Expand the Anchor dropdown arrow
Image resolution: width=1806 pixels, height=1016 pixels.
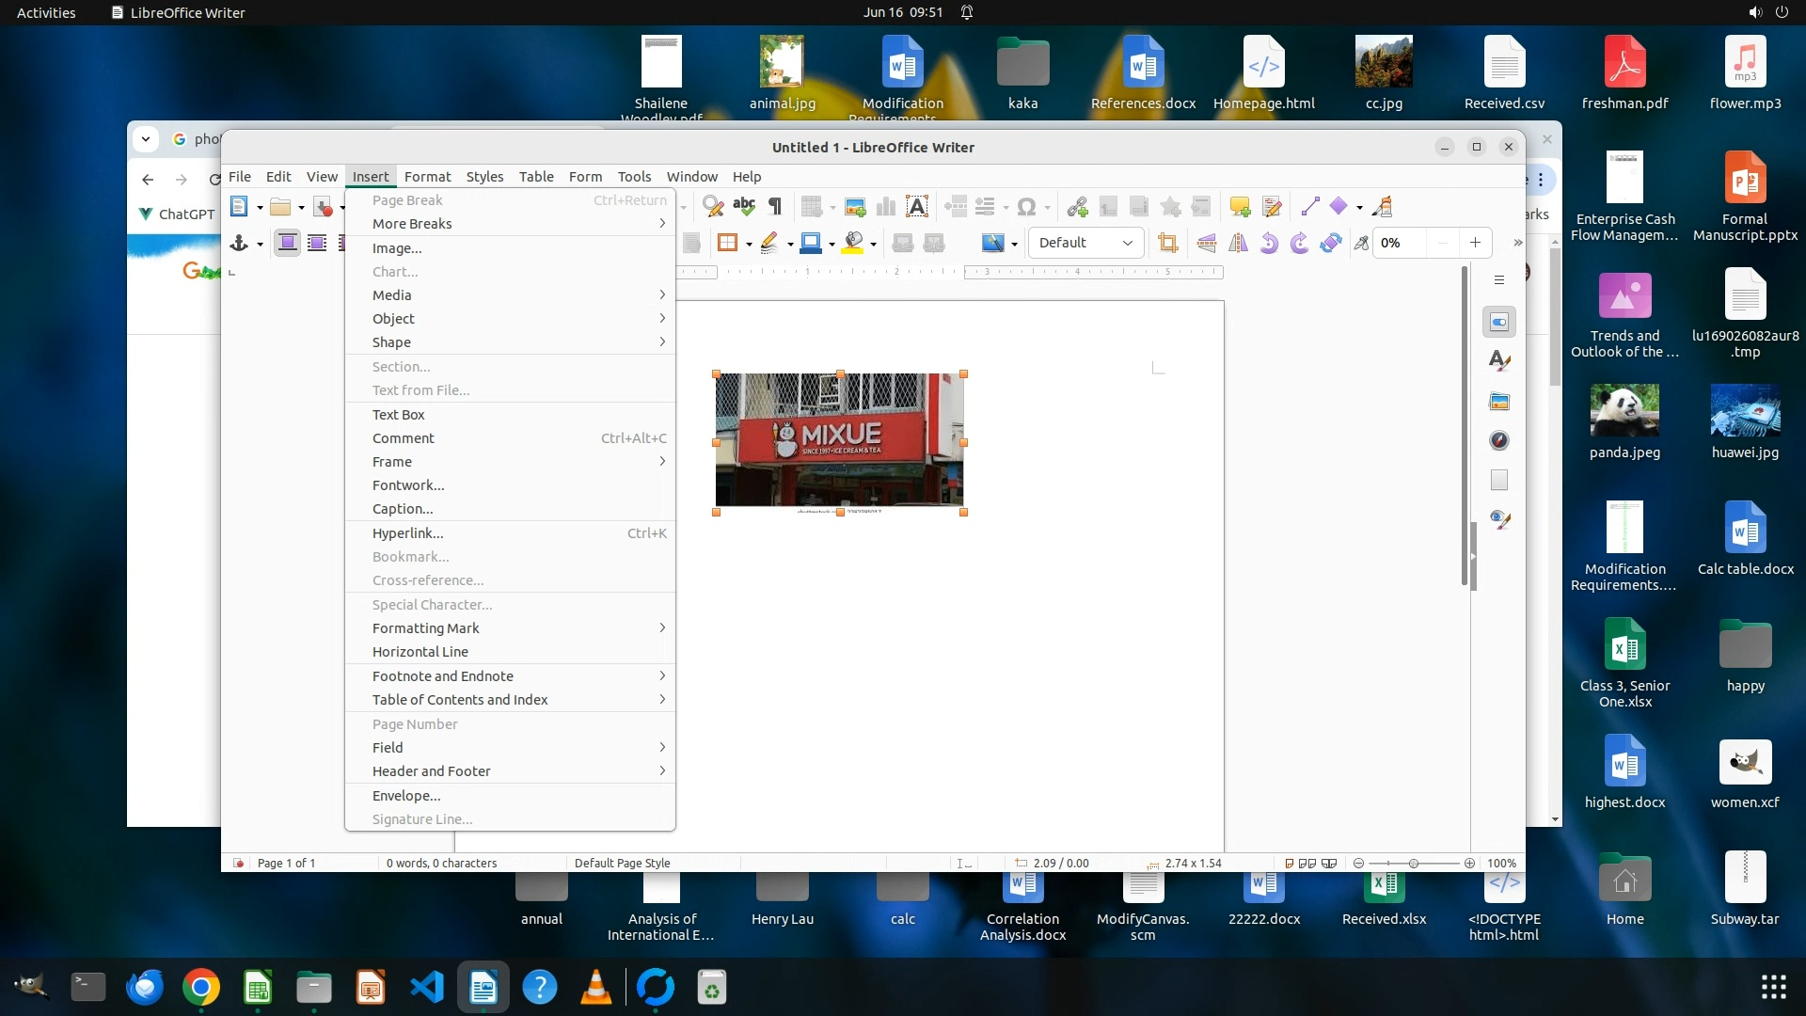coord(260,244)
